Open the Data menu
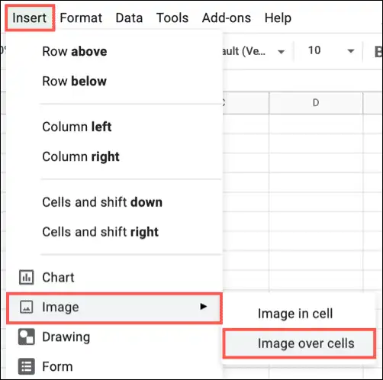This screenshot has height=380, width=383. (x=129, y=18)
